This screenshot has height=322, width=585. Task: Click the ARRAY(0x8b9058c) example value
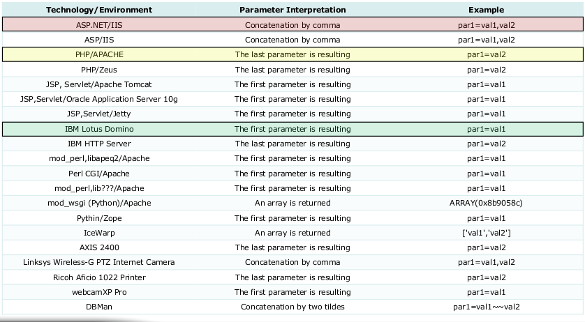487,203
